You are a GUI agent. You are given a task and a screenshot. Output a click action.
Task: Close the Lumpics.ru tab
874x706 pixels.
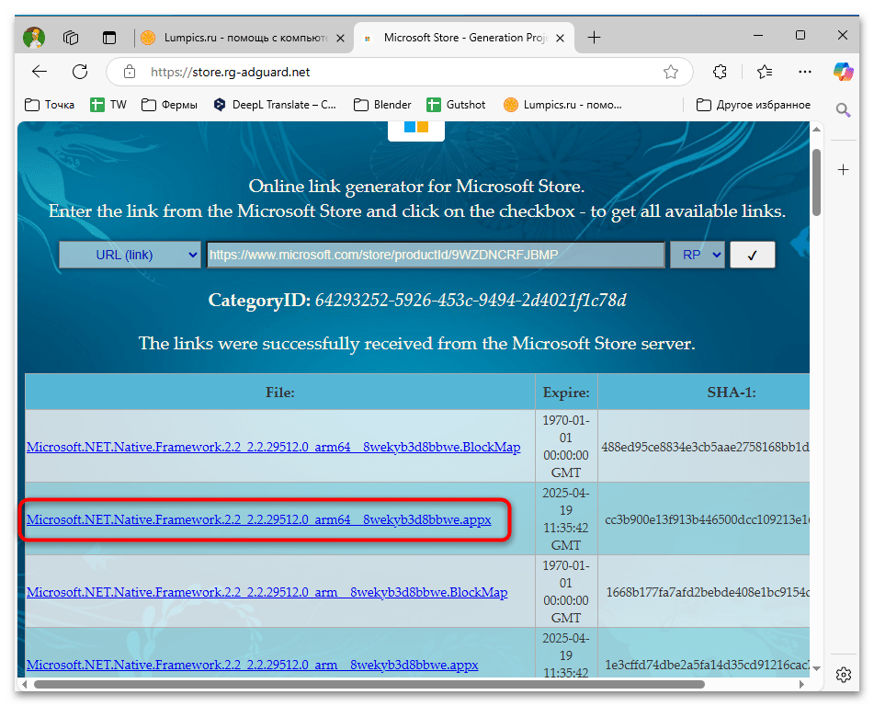340,38
